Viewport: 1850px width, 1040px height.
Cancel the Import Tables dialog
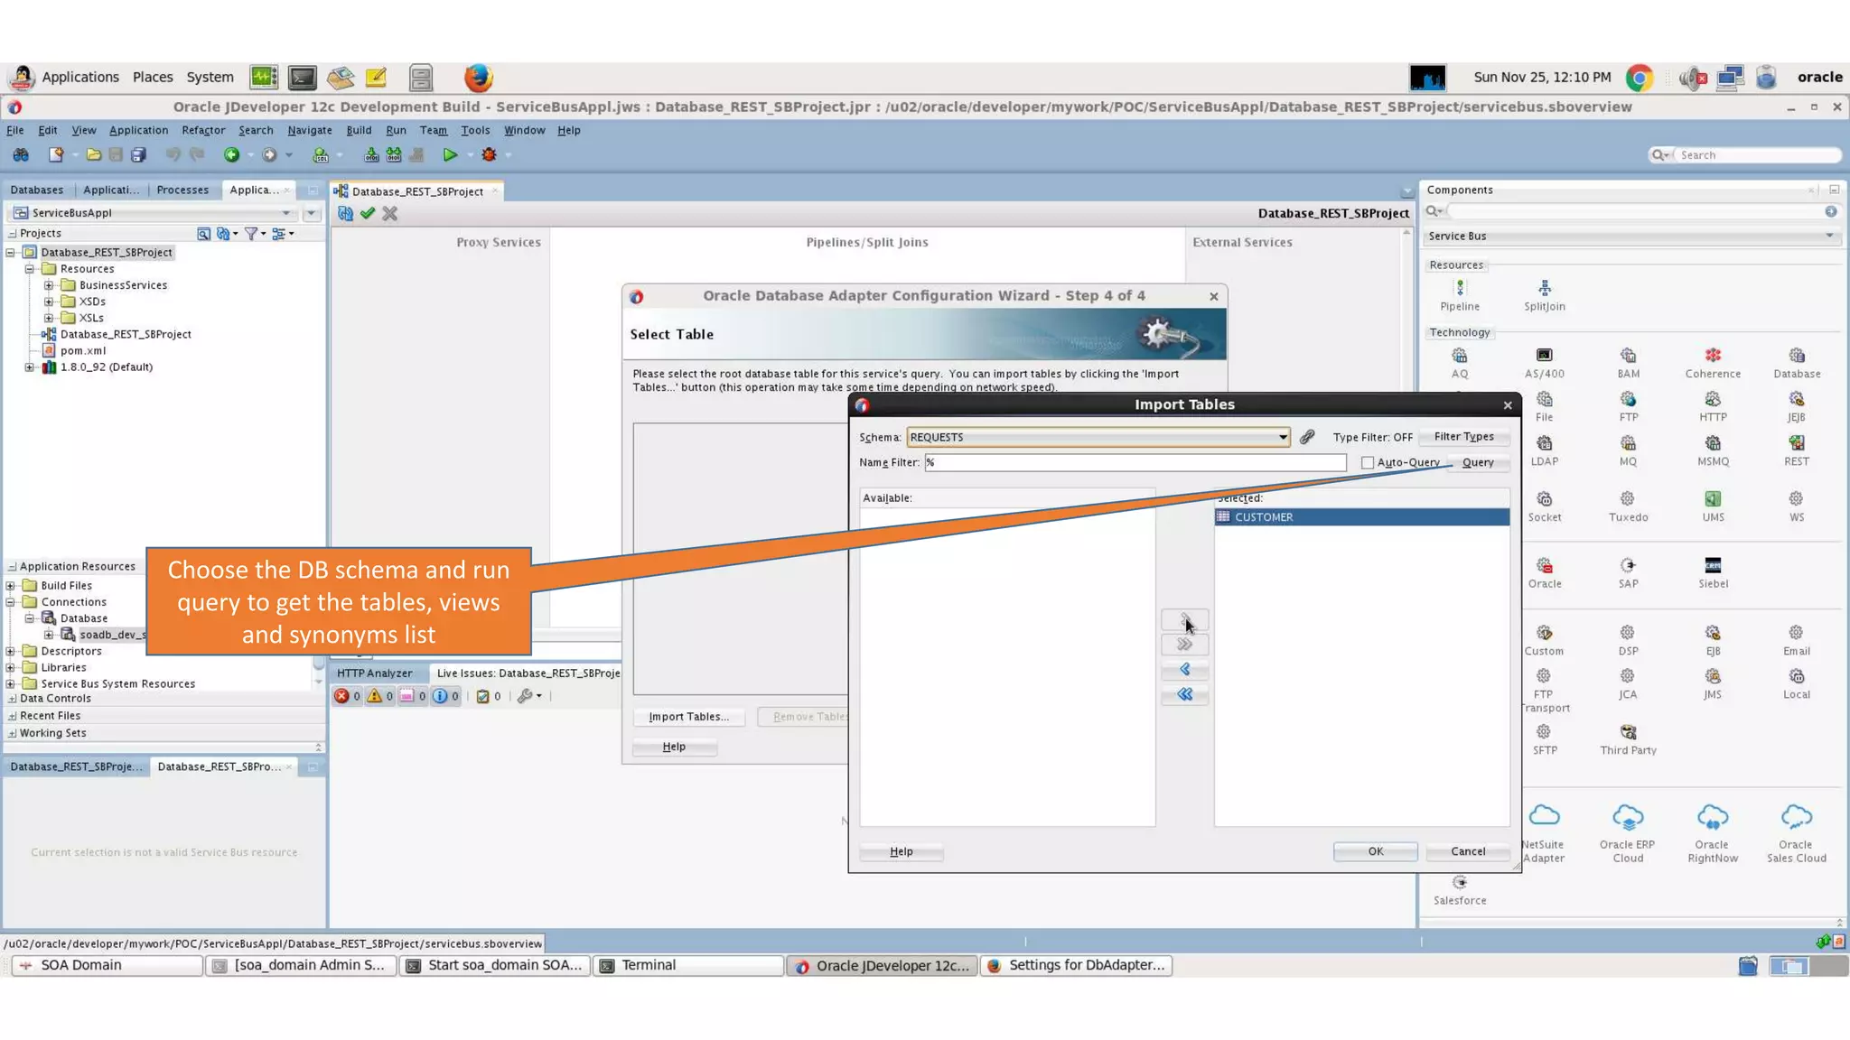(x=1468, y=852)
